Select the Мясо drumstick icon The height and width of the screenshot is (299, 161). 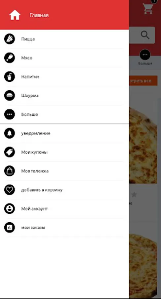point(10,58)
